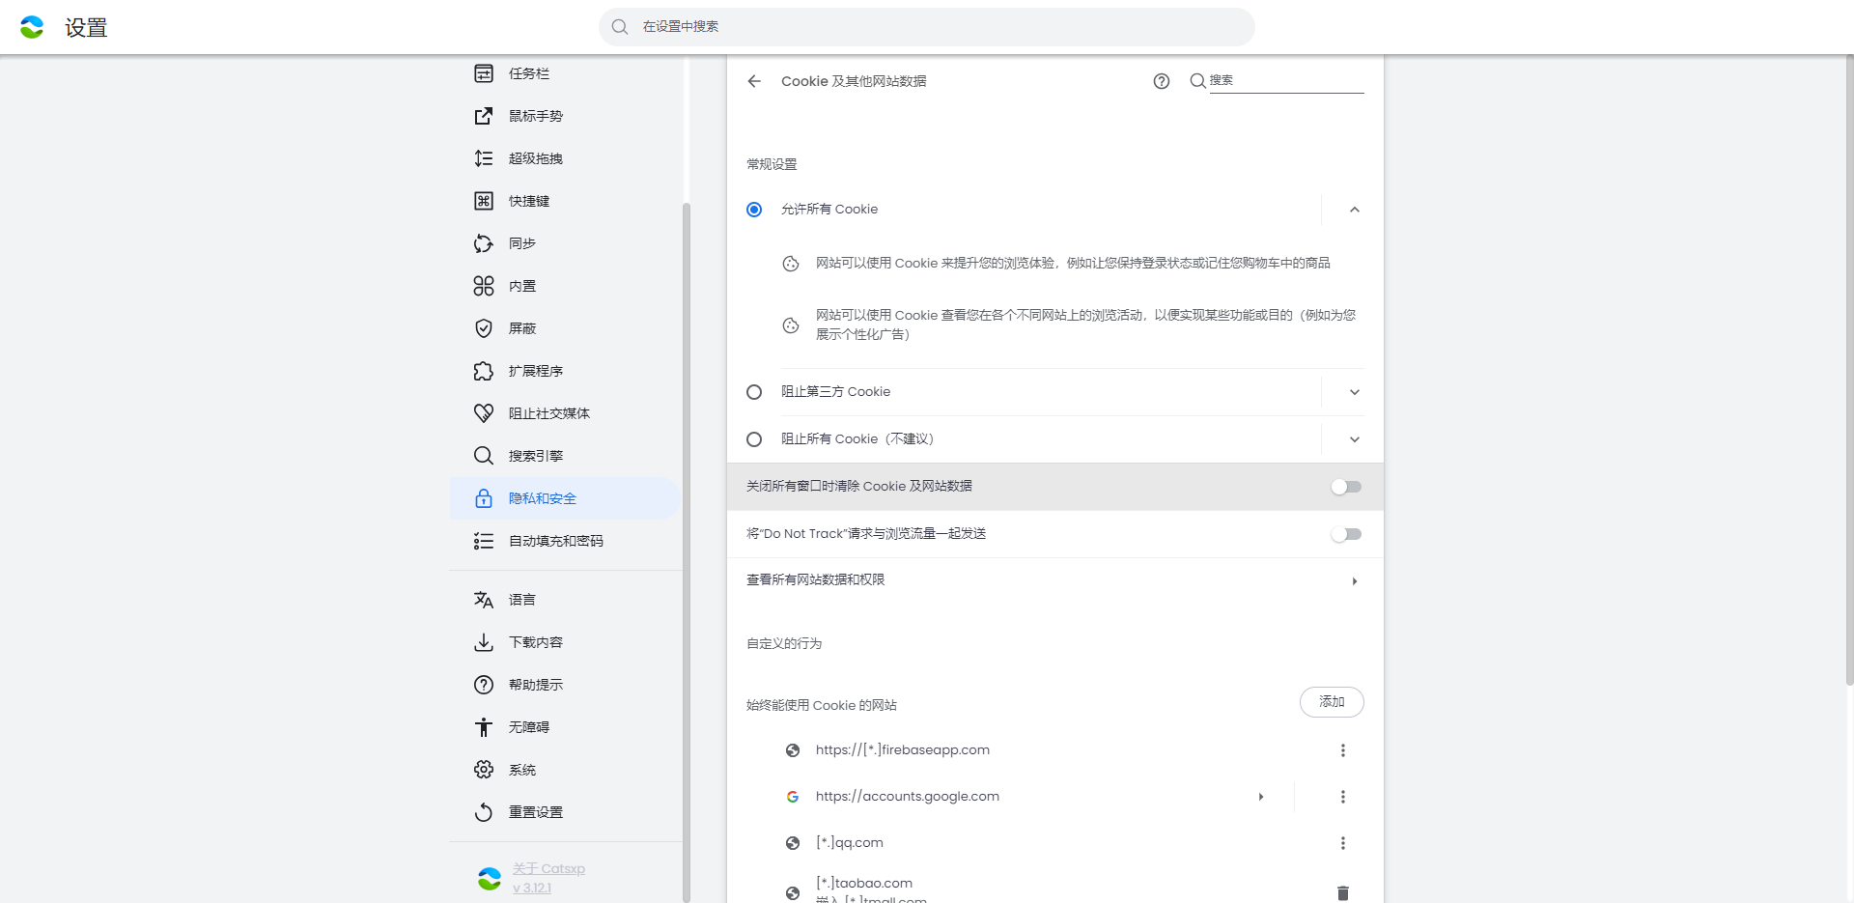Image resolution: width=1854 pixels, height=903 pixels.
Task: Collapse the 允许所有 Cookie details chevron
Action: pyautogui.click(x=1354, y=210)
